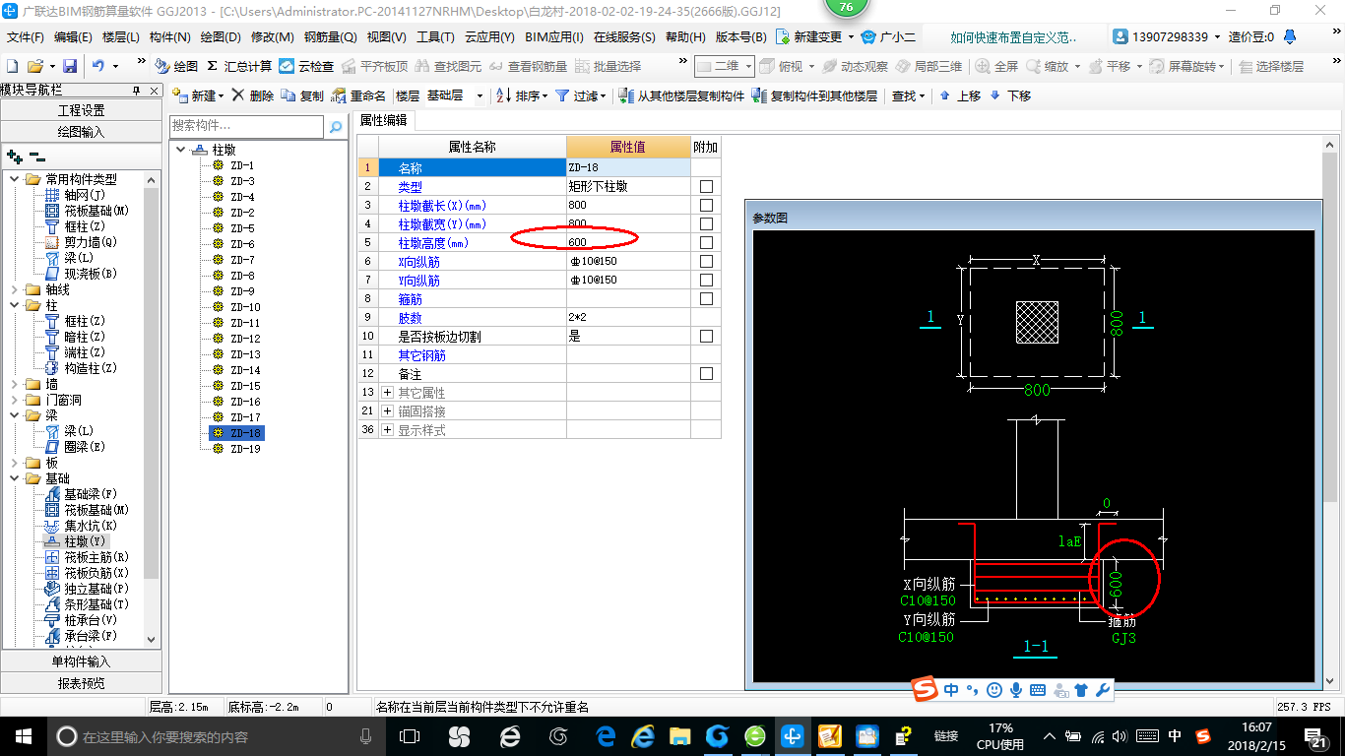1345x756 pixels.
Task: Select ZD-10 in the component list
Action: click(x=245, y=307)
